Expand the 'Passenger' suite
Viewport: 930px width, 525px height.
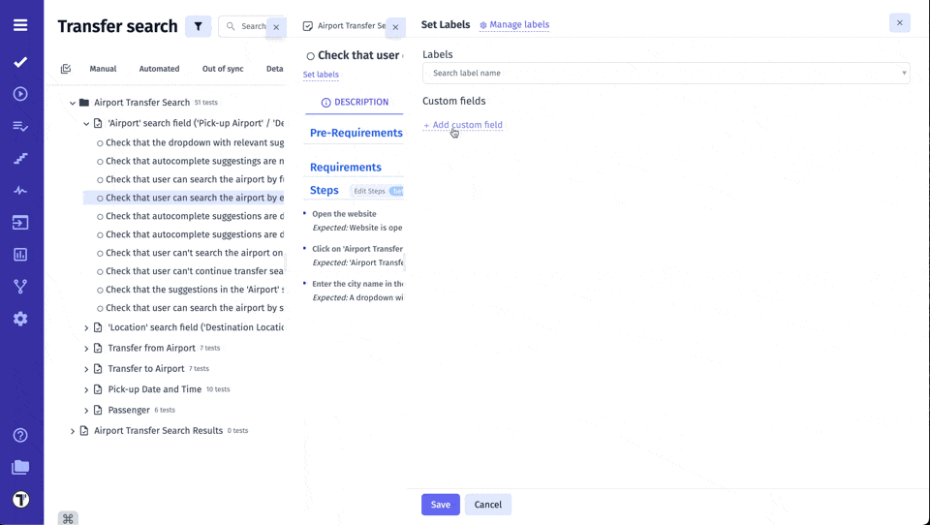pyautogui.click(x=86, y=411)
